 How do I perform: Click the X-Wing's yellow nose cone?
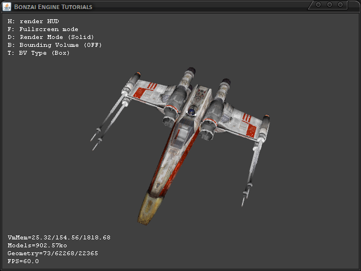[x=148, y=209]
